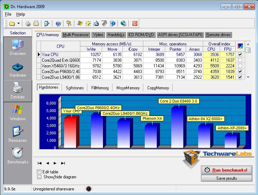The width and height of the screenshot is (258, 195).
Task: Switch to the CD ROM/DVD tab
Action: tap(141, 35)
